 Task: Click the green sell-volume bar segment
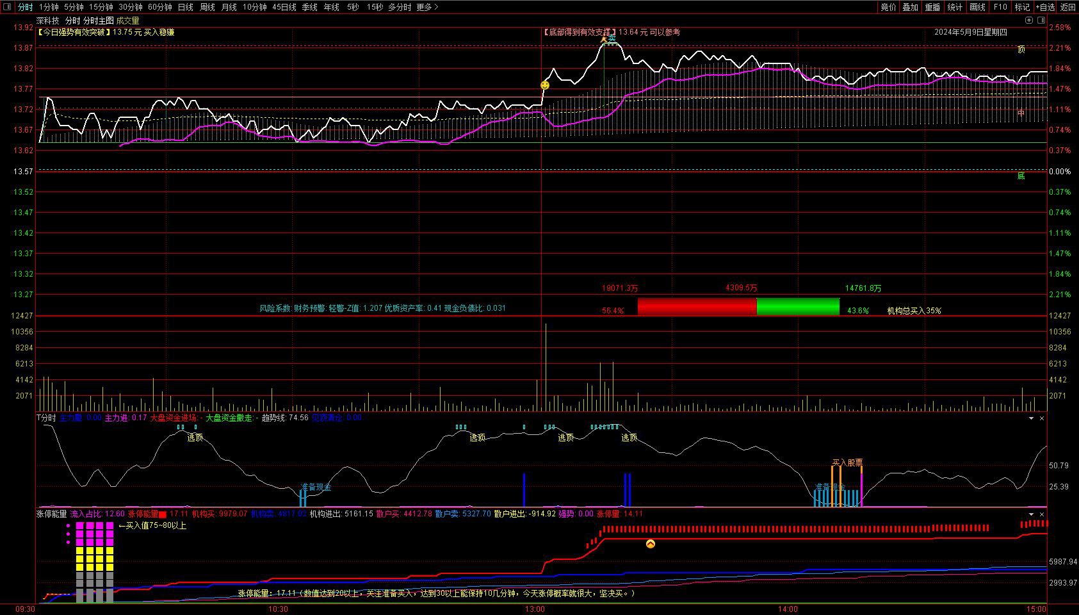pos(798,306)
